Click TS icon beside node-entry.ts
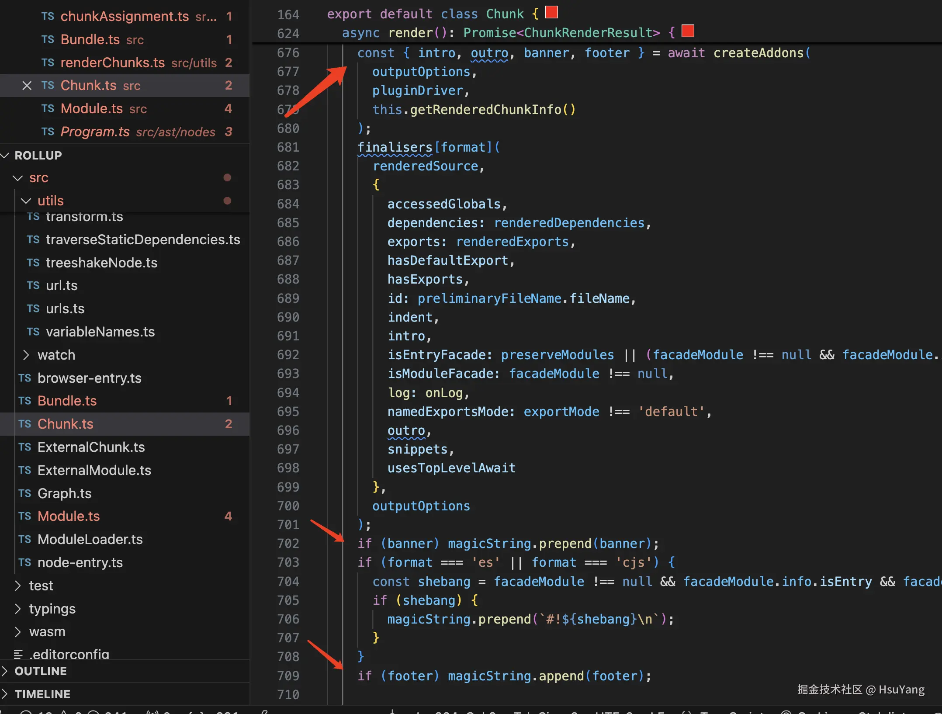Screen dimensions: 942x714 click(x=25, y=562)
